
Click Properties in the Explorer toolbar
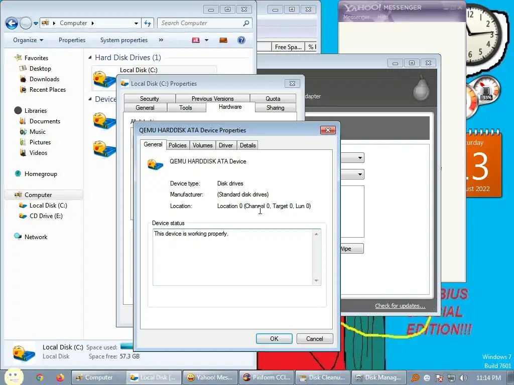(72, 40)
